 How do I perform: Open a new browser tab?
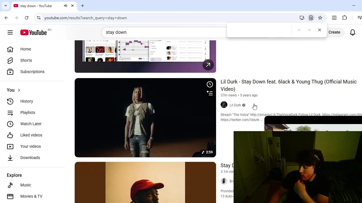[x=83, y=6]
